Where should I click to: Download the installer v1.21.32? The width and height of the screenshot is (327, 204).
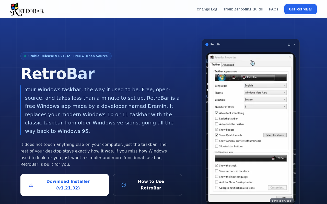click(65, 185)
